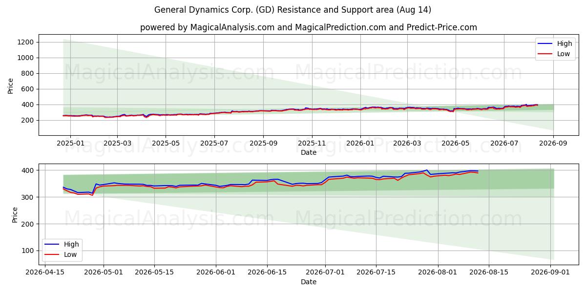Select the High entry in the lower chart's legend
The image size is (586, 293).
click(62, 244)
